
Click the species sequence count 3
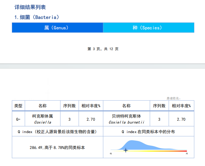pos(159,119)
